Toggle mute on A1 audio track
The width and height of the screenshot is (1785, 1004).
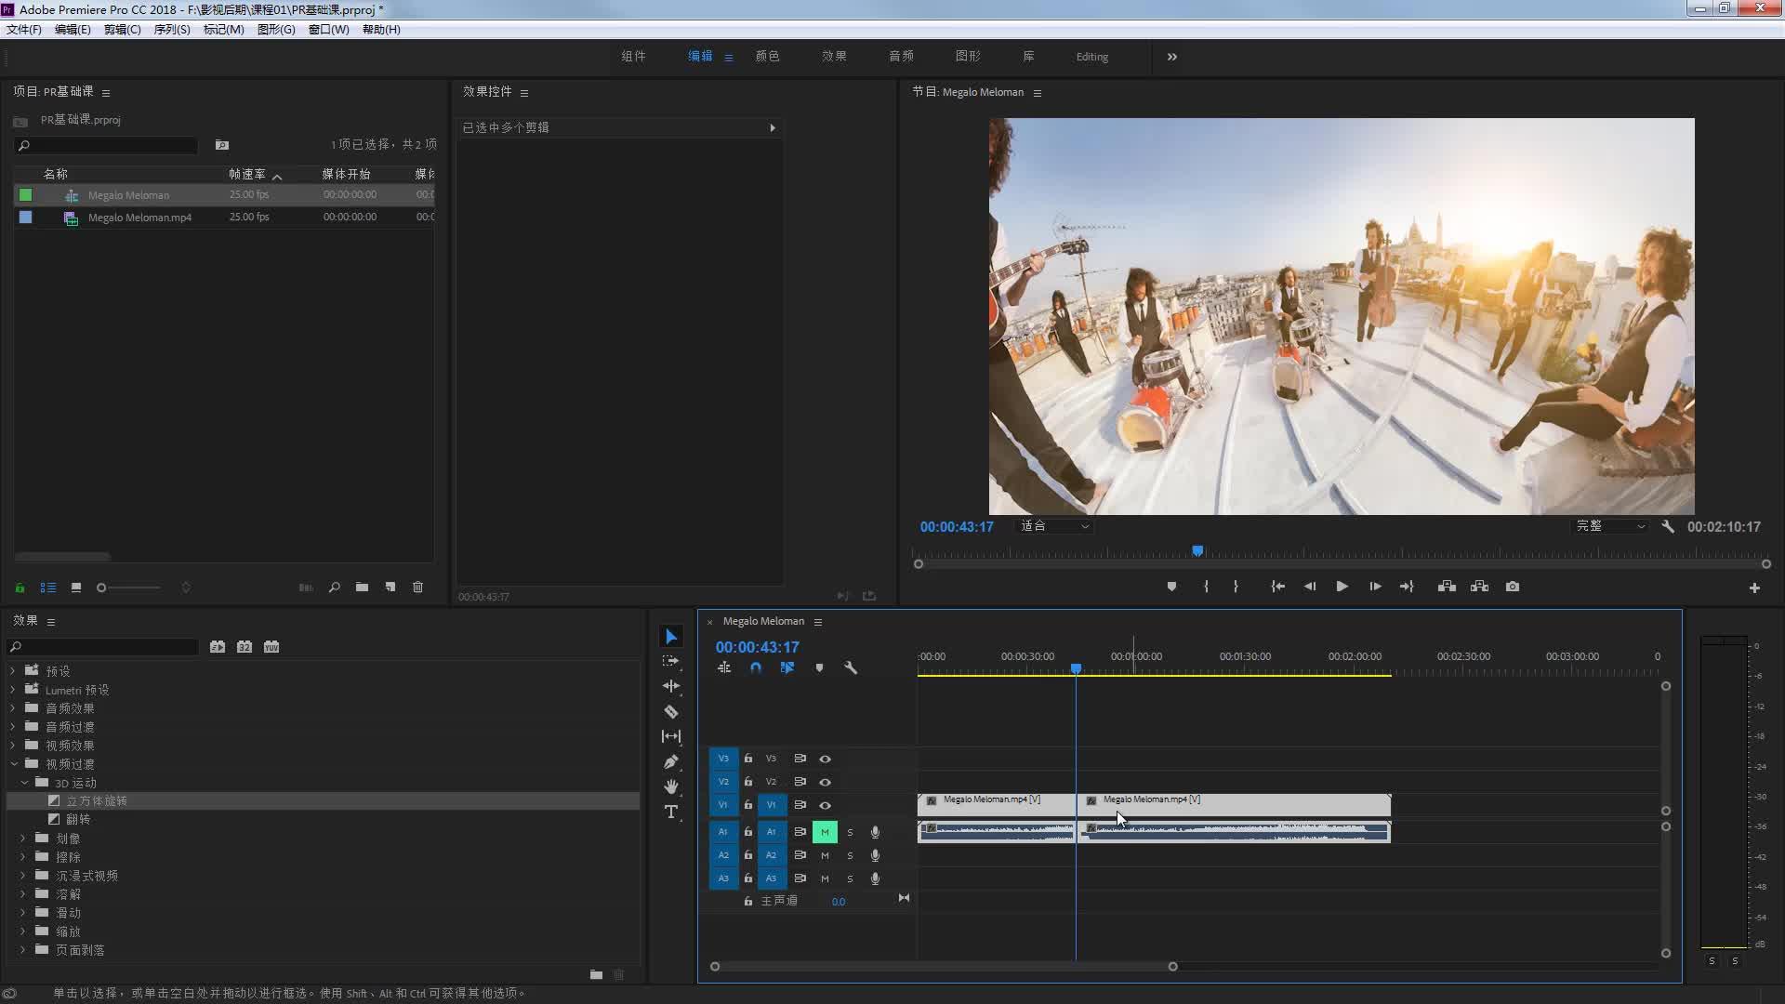[x=824, y=831]
